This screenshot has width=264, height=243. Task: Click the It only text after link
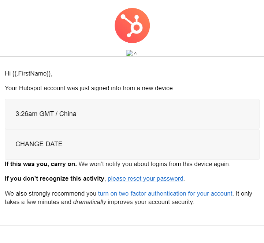coord(244,193)
